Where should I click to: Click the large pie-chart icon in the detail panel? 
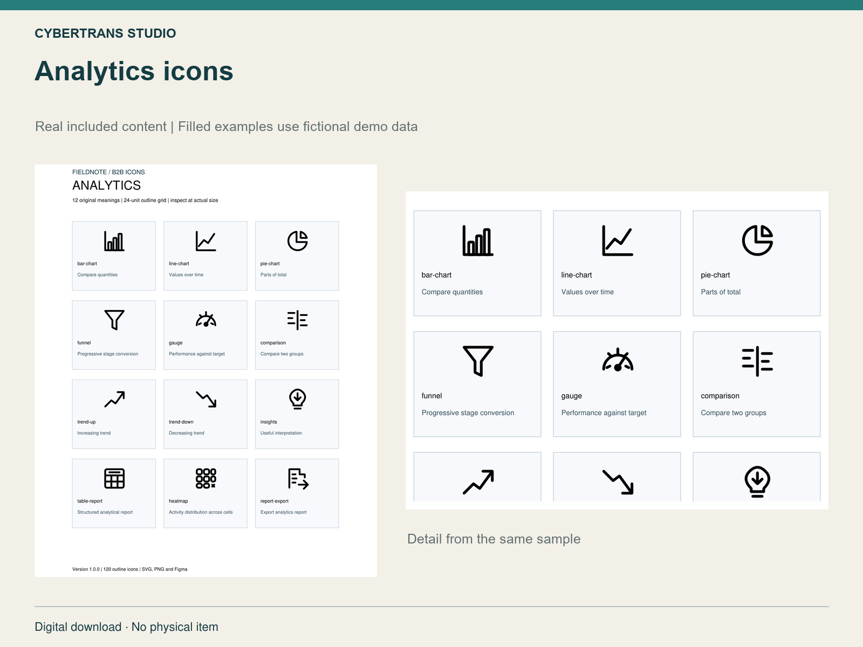[x=757, y=240]
